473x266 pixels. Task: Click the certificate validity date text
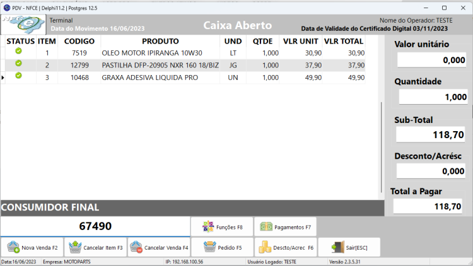375,28
